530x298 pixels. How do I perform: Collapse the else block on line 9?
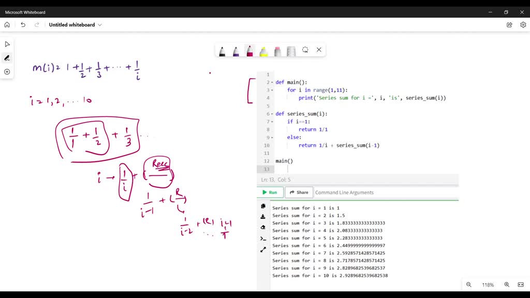click(272, 138)
